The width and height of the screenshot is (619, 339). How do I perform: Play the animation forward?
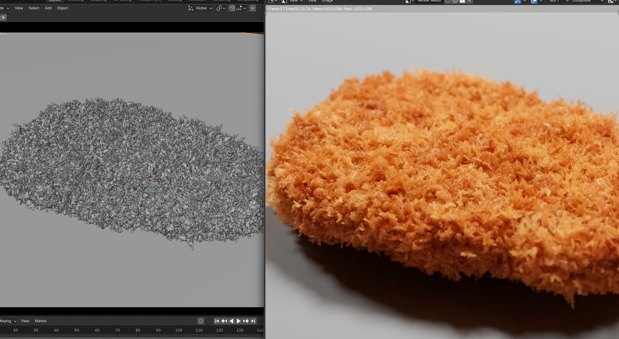[239, 321]
